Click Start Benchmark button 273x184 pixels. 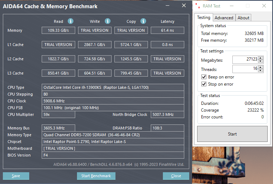[96, 176]
